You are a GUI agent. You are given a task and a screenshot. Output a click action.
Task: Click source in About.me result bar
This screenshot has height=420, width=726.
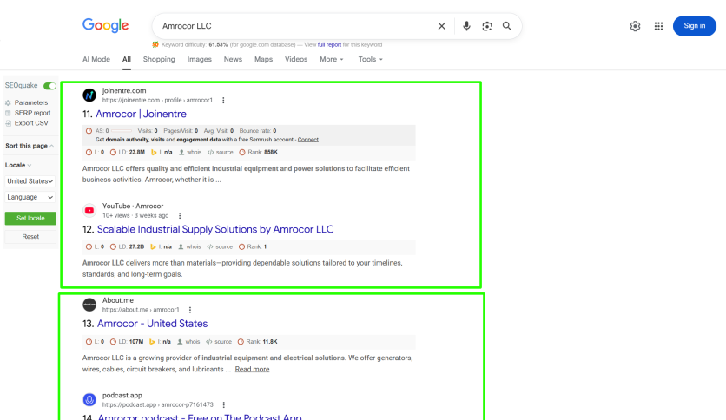click(x=219, y=341)
